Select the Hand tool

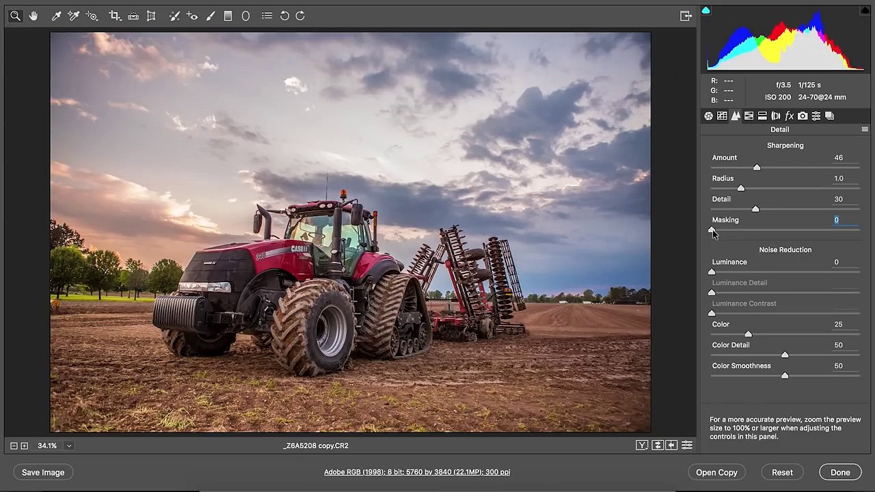[33, 16]
